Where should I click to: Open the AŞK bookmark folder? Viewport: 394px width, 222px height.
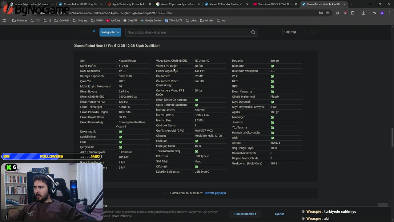click(x=35, y=20)
